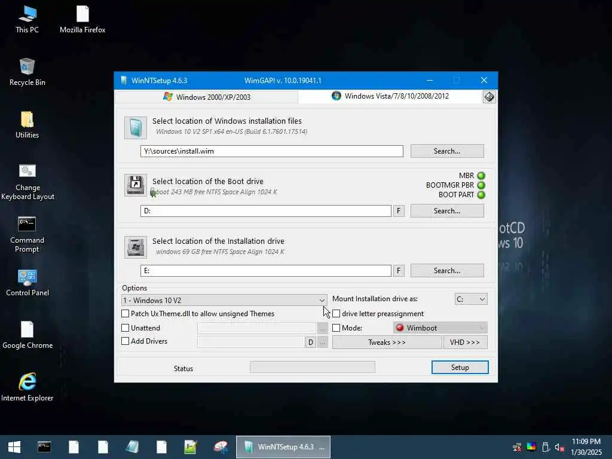The width and height of the screenshot is (612, 459).
Task: Open Control Panel desktop icon
Action: [27, 283]
